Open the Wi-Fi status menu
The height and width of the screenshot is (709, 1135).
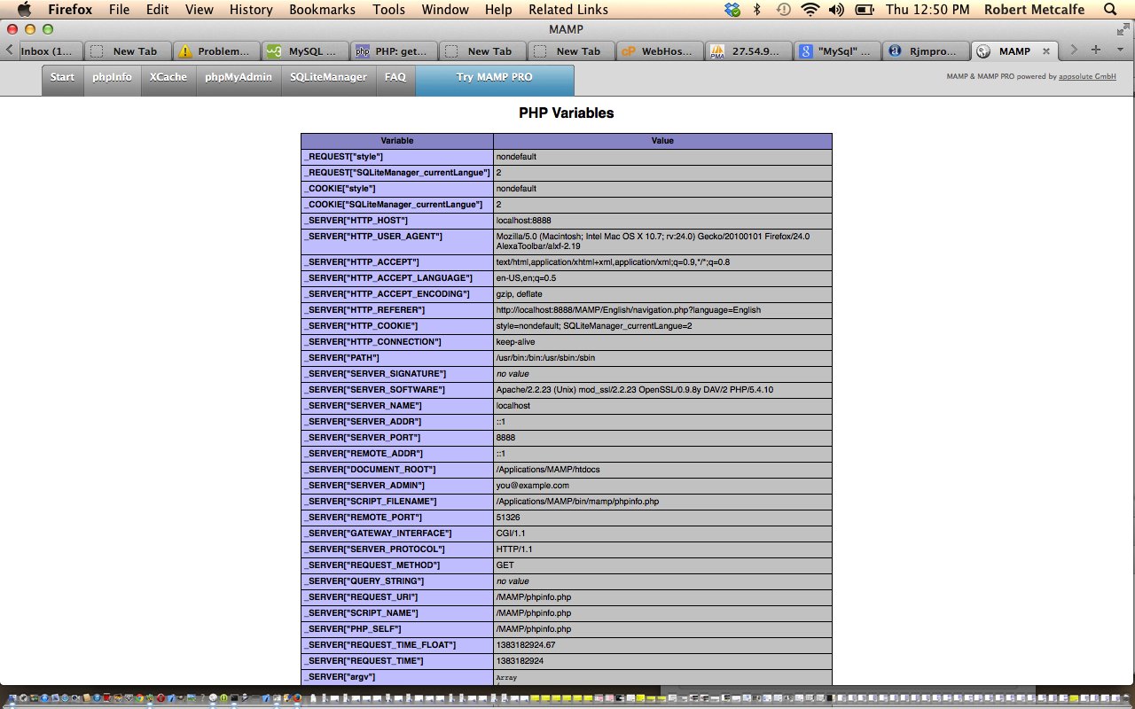(x=810, y=10)
